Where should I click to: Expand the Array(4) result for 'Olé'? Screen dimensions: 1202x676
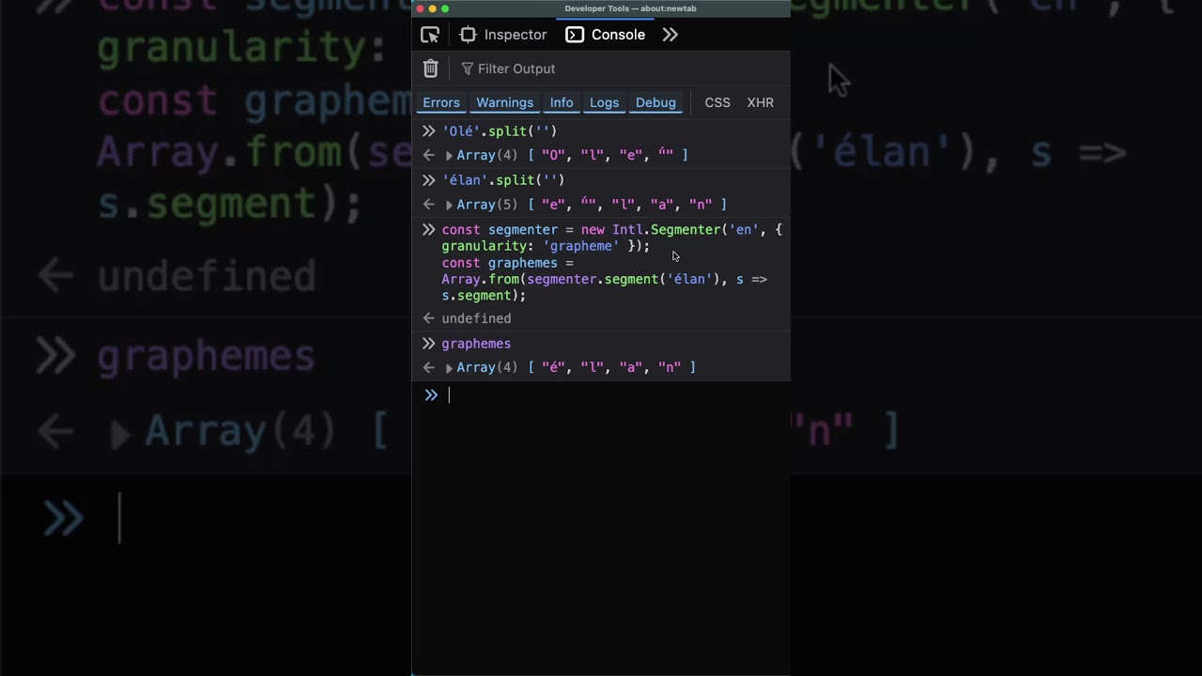point(449,155)
